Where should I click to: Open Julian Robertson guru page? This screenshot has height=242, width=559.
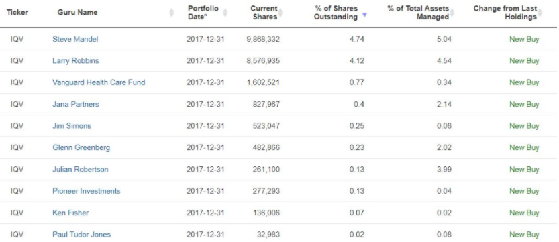pyautogui.click(x=81, y=169)
